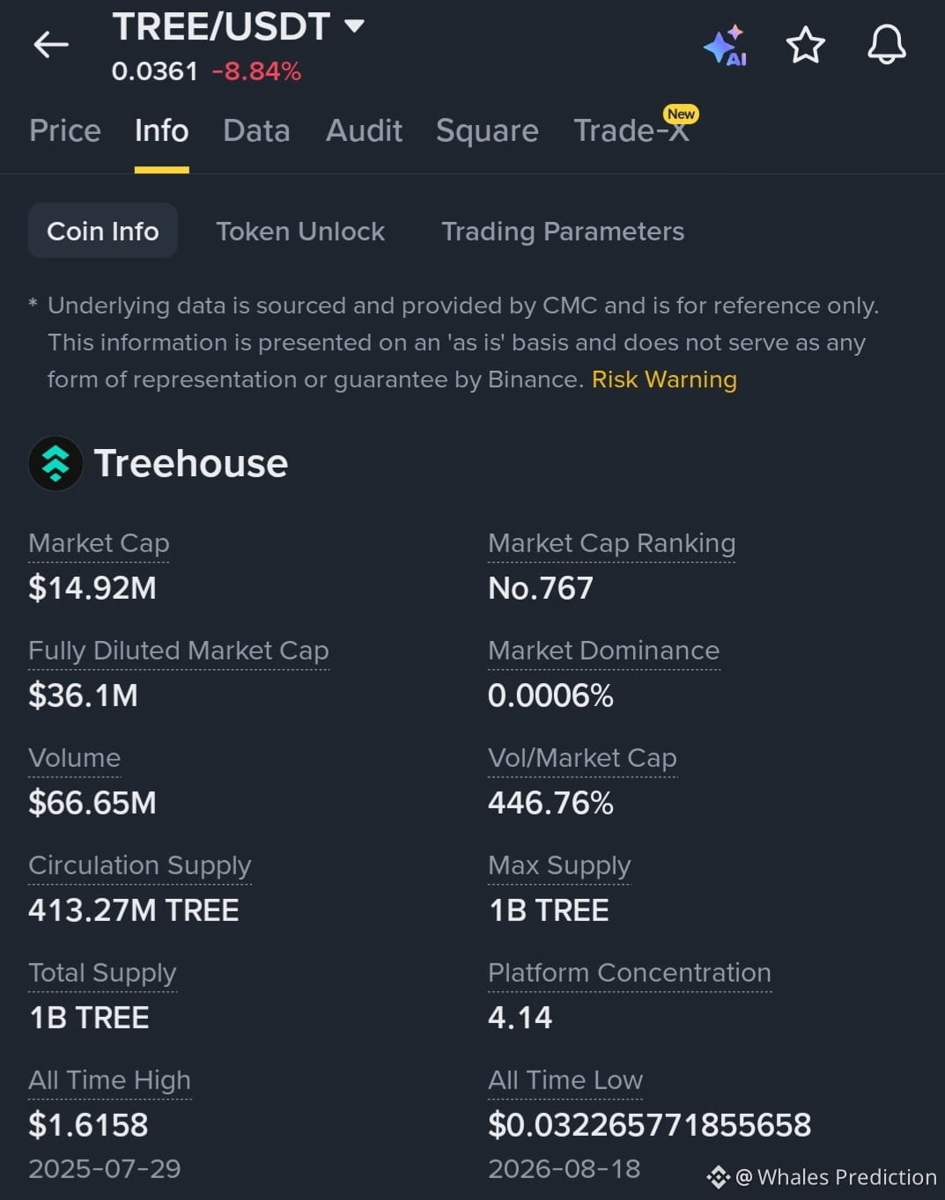Go to the Audit tab
Viewport: 945px width, 1200px height.
pyautogui.click(x=364, y=130)
